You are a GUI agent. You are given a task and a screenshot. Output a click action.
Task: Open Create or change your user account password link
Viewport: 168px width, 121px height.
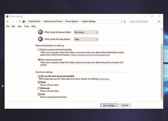pyautogui.click(x=90, y=55)
